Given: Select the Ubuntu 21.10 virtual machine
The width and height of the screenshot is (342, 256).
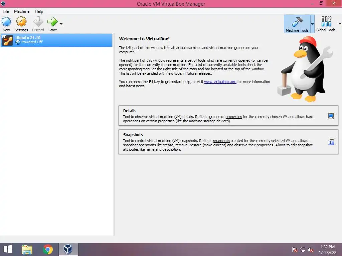Looking at the screenshot, I should 56,40.
